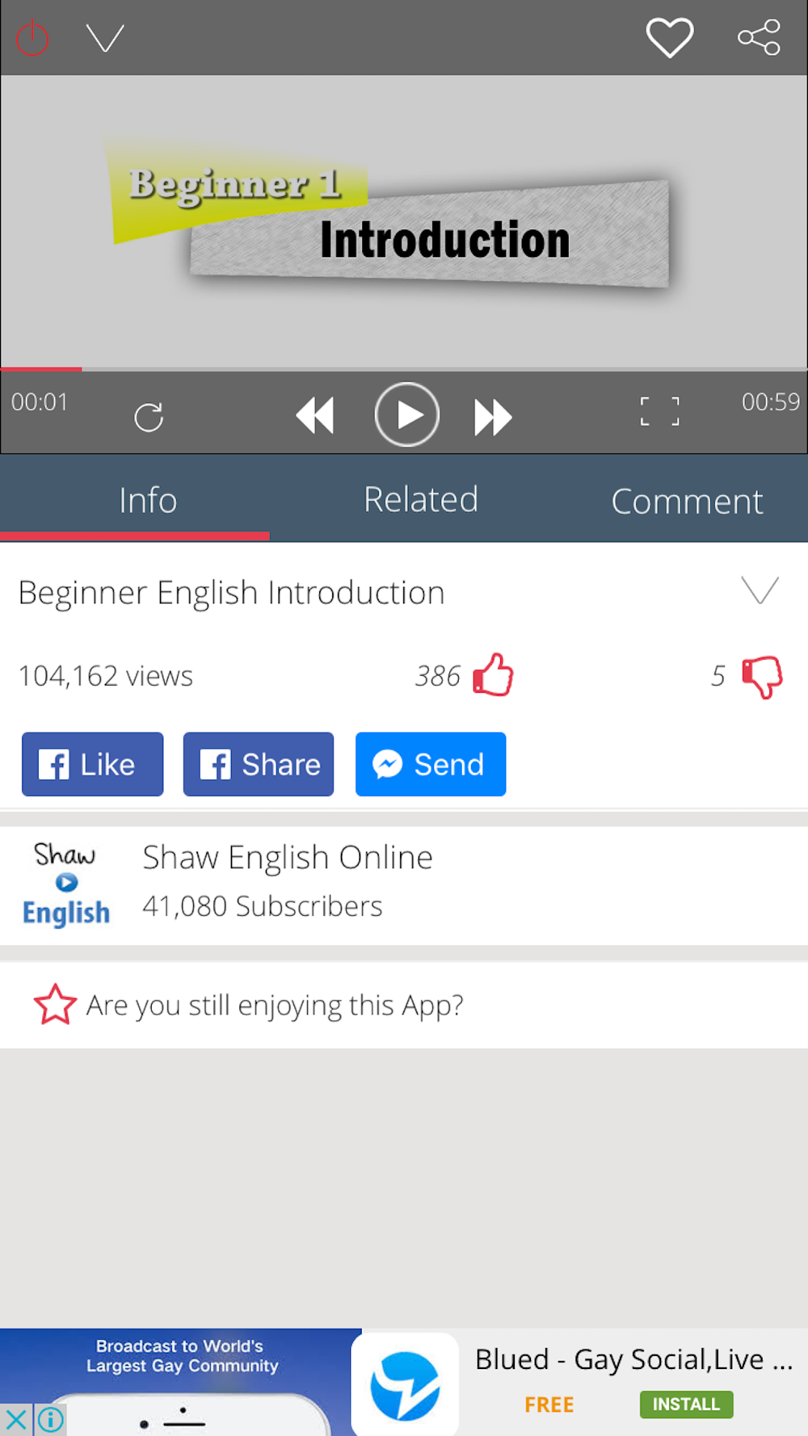Screen dimensions: 808x1436
Task: Click the 104,162 views text
Action: click(106, 675)
